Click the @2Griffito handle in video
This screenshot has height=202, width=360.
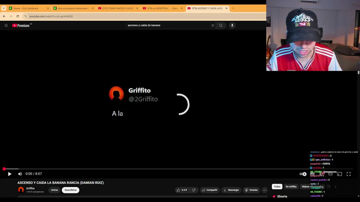click(x=143, y=99)
